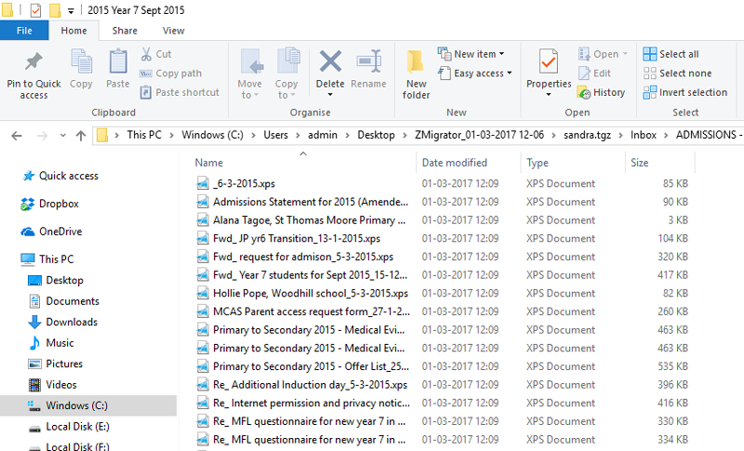Sort files by Date modified column header
This screenshot has width=744, height=451.
[455, 163]
